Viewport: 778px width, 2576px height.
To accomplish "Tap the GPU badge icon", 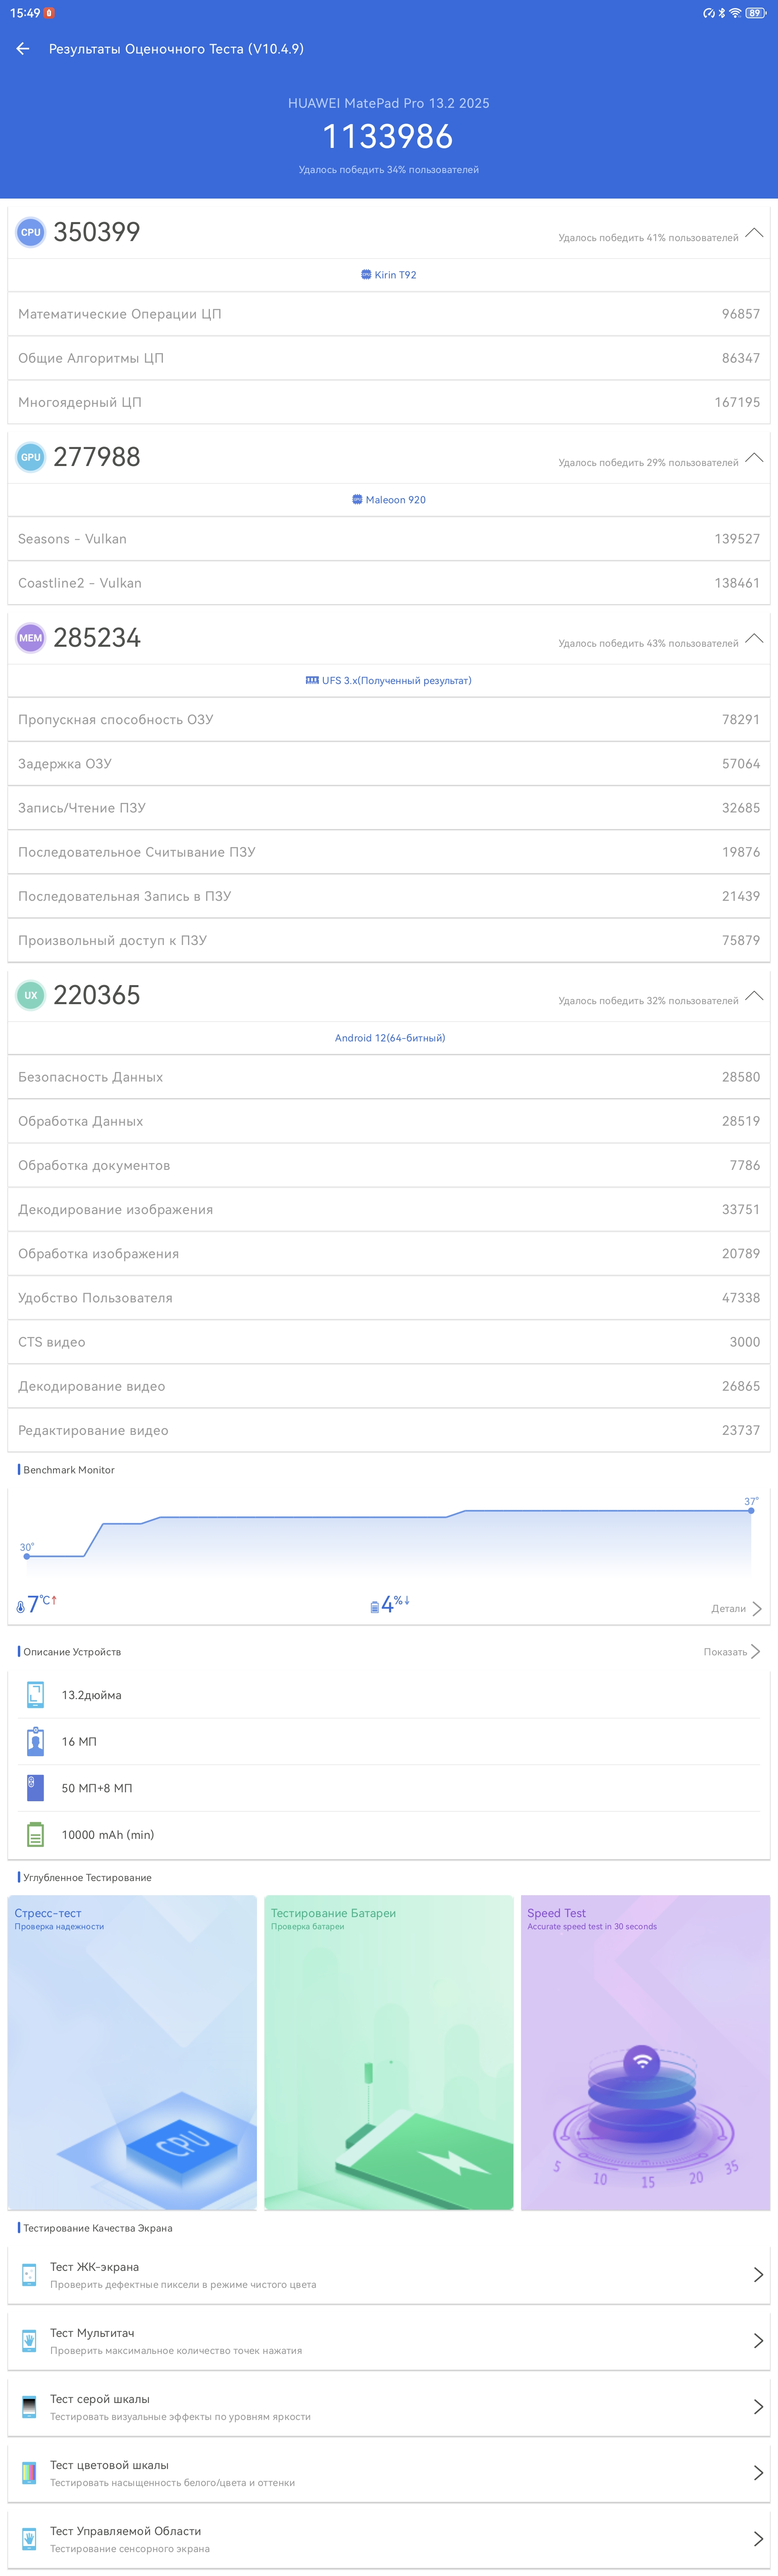I will pos(31,457).
